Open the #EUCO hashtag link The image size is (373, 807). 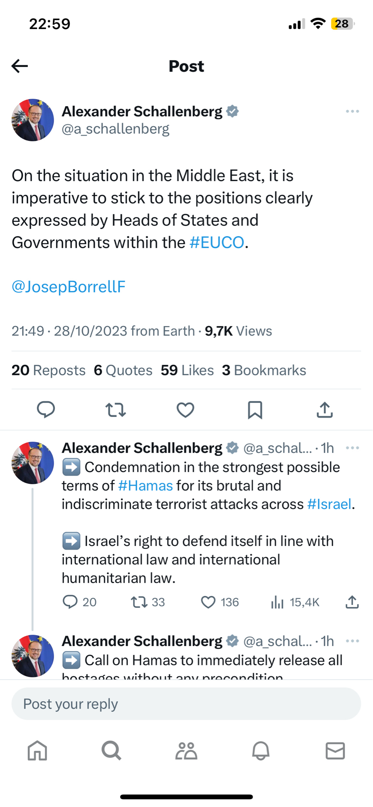pos(217,243)
